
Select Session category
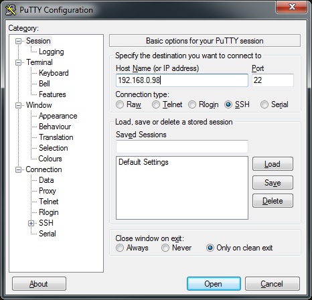38,41
